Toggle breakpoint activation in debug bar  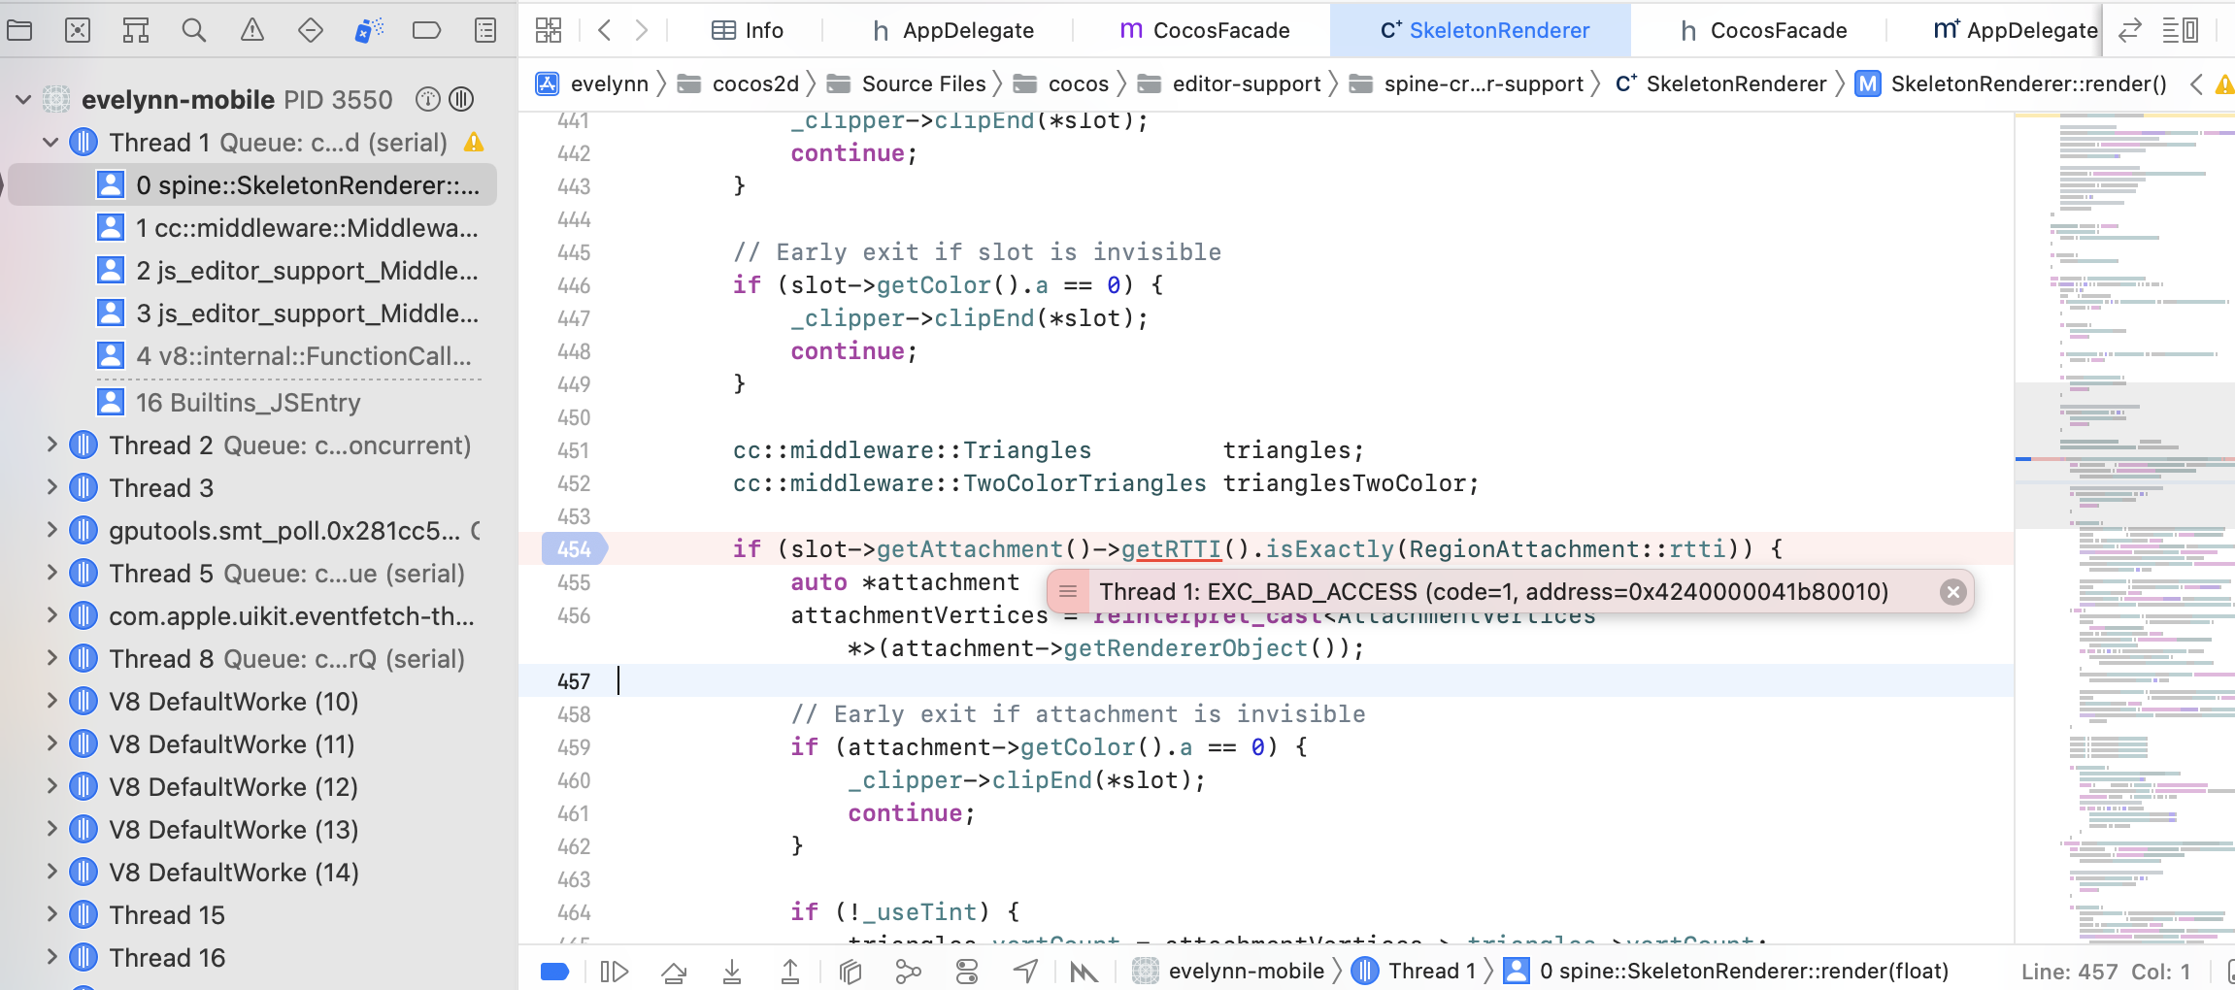point(554,972)
